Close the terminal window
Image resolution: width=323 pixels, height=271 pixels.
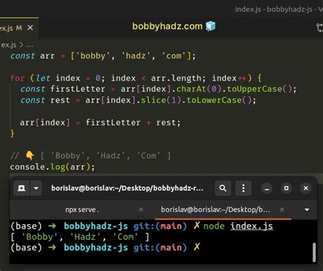click(x=306, y=188)
